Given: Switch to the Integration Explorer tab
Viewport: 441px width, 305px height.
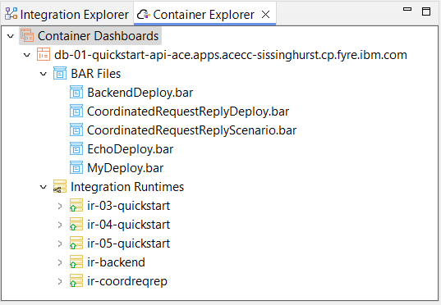Looking at the screenshot, I should click(x=67, y=14).
